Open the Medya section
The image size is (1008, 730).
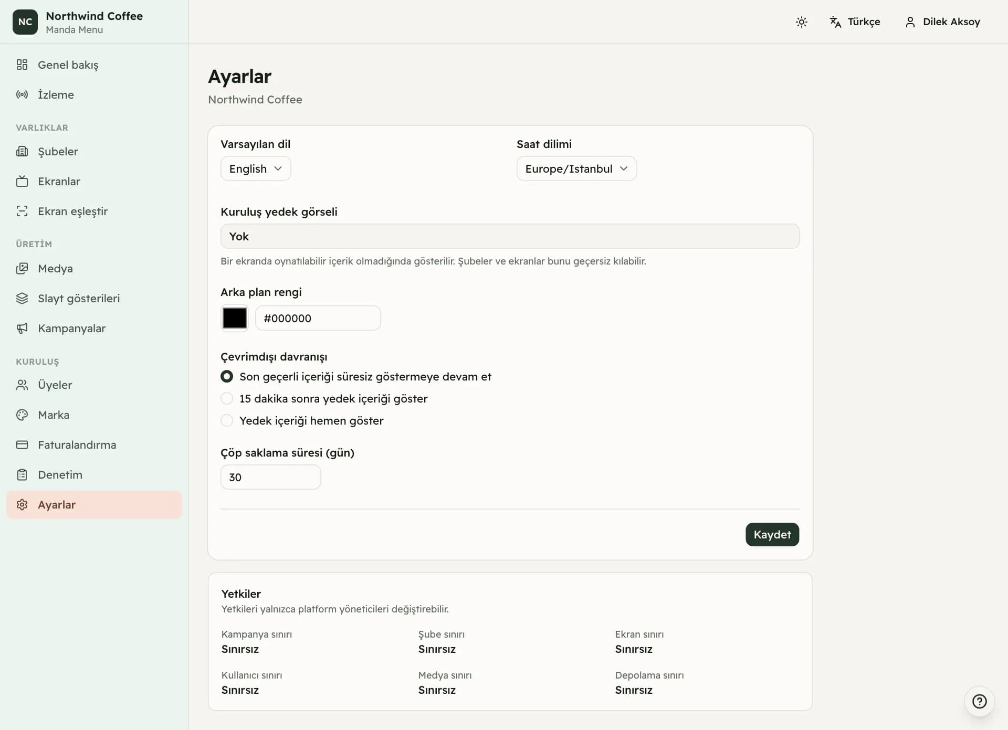[x=94, y=268]
